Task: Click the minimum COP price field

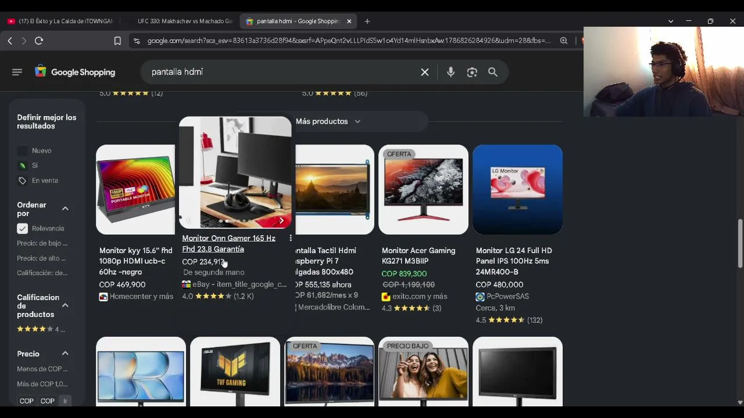Action: [26, 401]
